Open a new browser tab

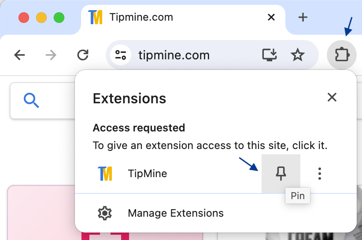pyautogui.click(x=303, y=18)
